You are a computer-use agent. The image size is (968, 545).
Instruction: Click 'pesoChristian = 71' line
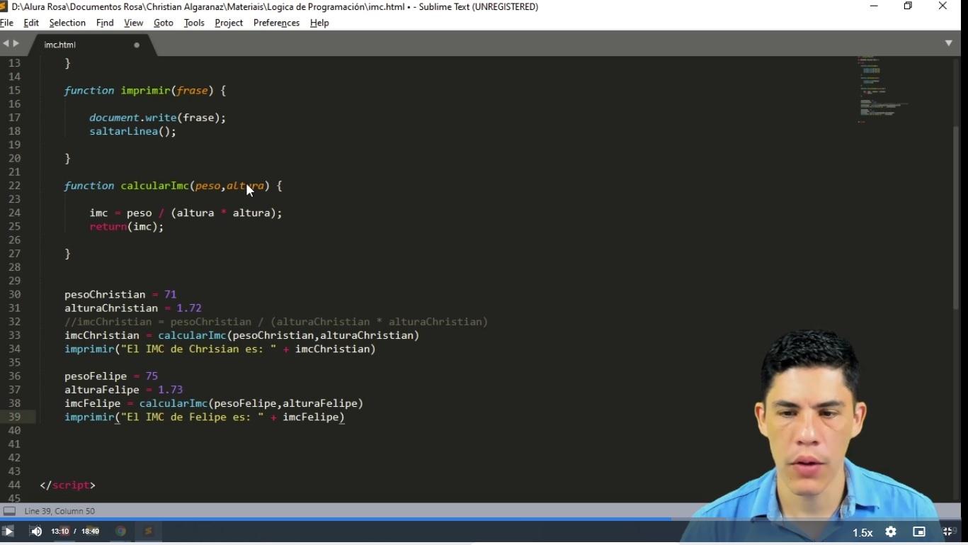[120, 294]
